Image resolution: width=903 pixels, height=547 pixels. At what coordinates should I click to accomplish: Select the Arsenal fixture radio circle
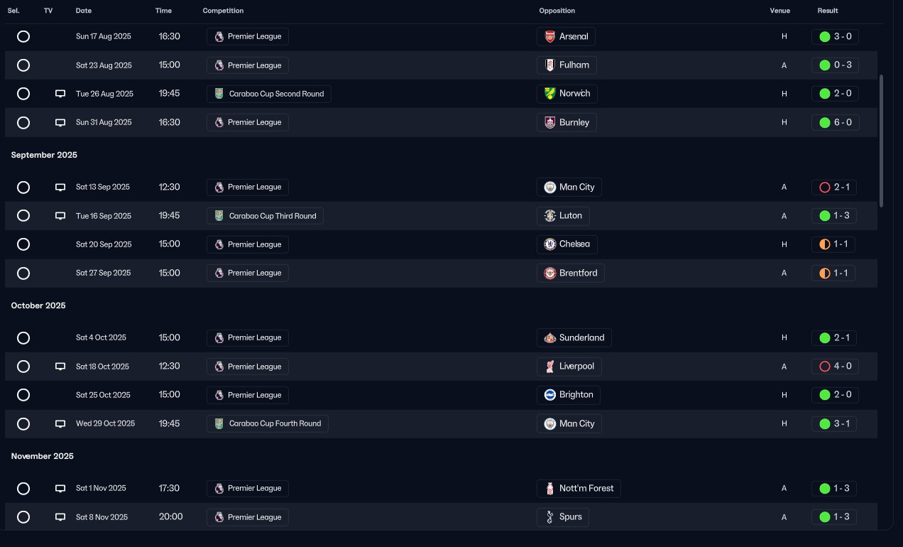point(23,37)
